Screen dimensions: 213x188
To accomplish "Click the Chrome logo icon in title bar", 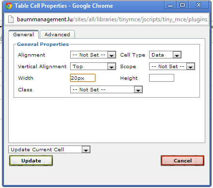I will point(9,6).
